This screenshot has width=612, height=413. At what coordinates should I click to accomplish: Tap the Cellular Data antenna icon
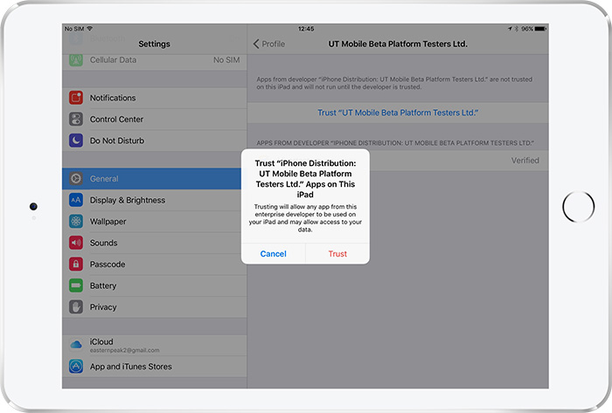point(76,60)
